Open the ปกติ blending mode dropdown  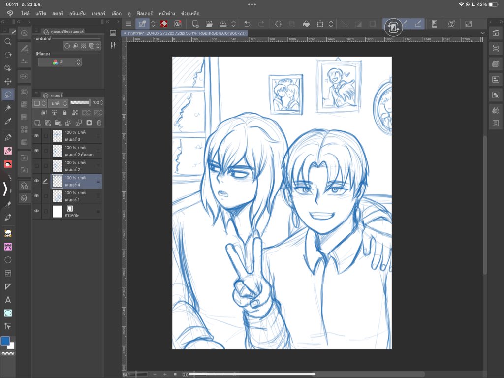58,103
